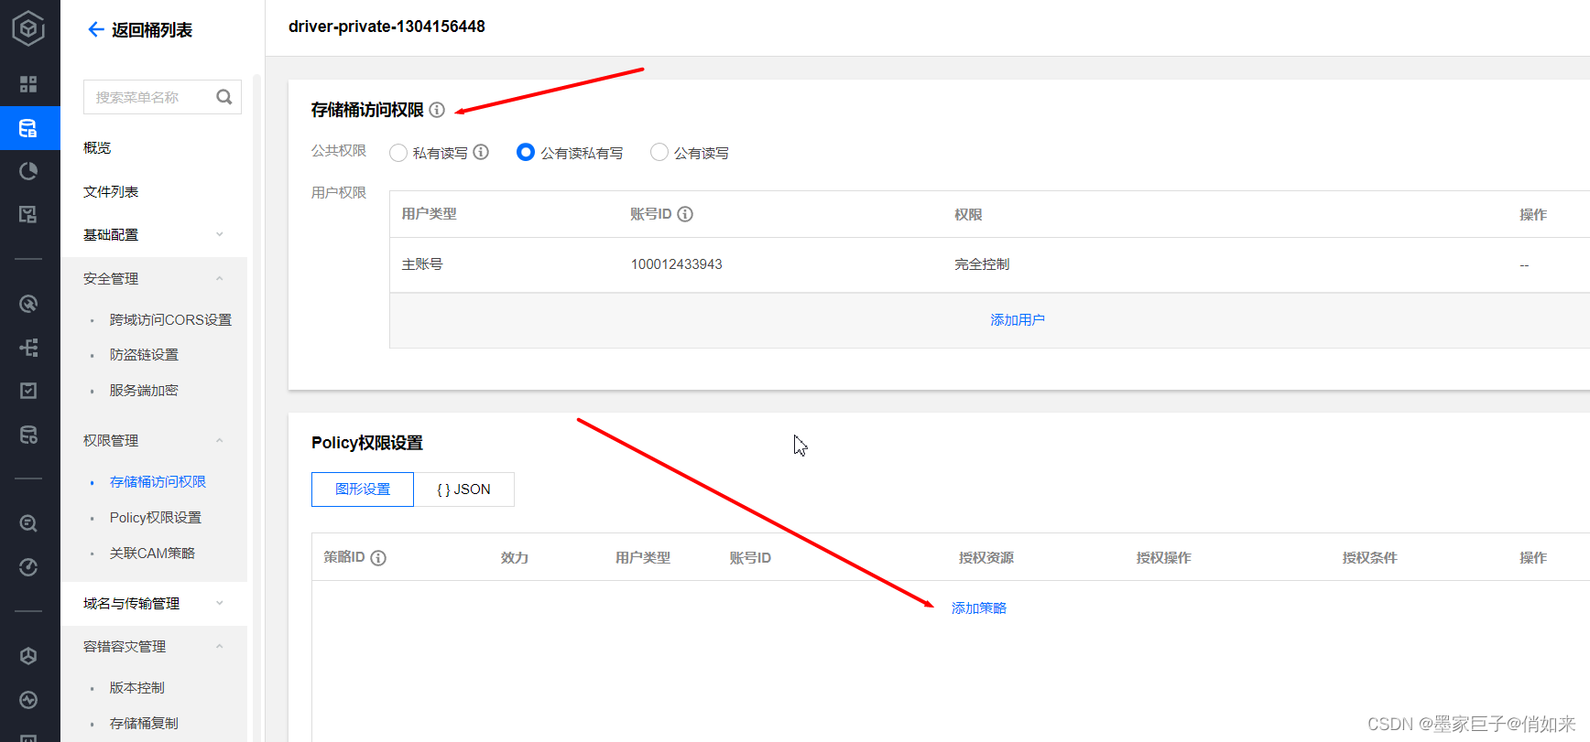Click the 返回桶列表 link text
Image resolution: width=1590 pixels, height=742 pixels.
[152, 30]
